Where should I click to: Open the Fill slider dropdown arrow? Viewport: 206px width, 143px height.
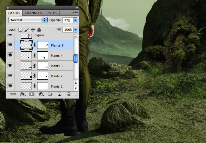[x=75, y=30]
